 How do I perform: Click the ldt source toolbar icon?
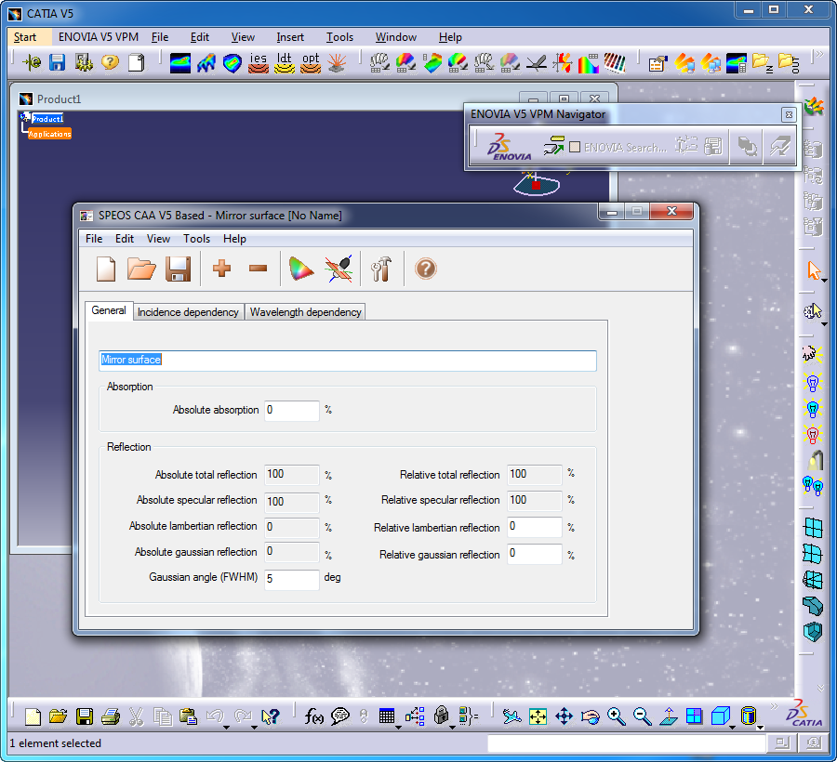[285, 63]
